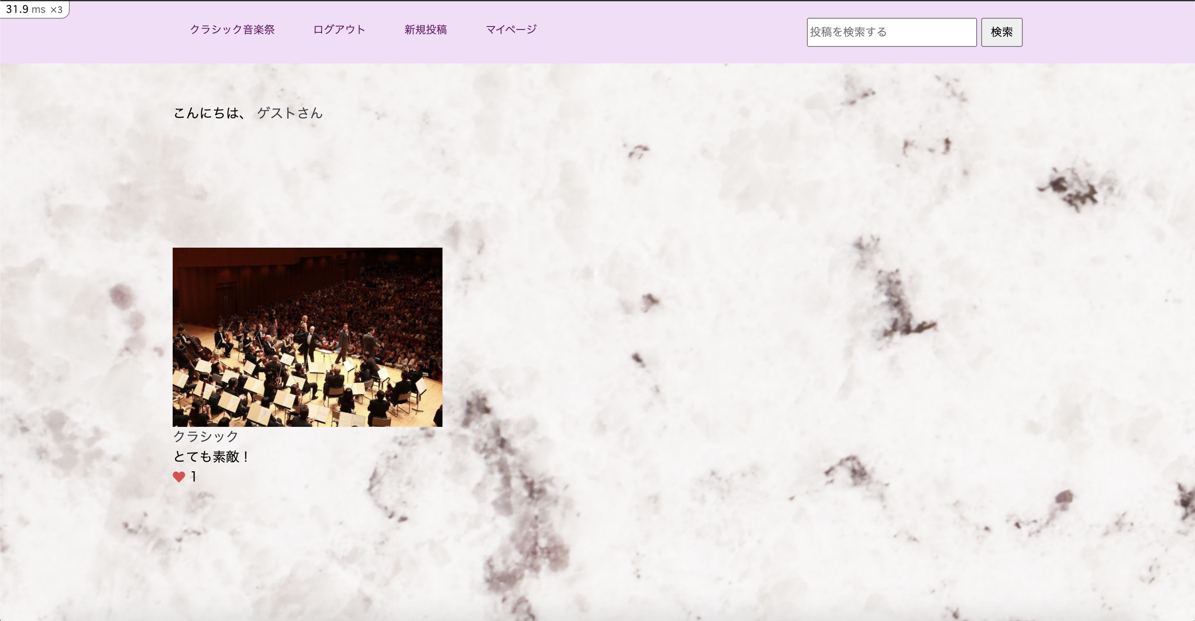Click the クラシック post title
1195x621 pixels.
pos(205,436)
